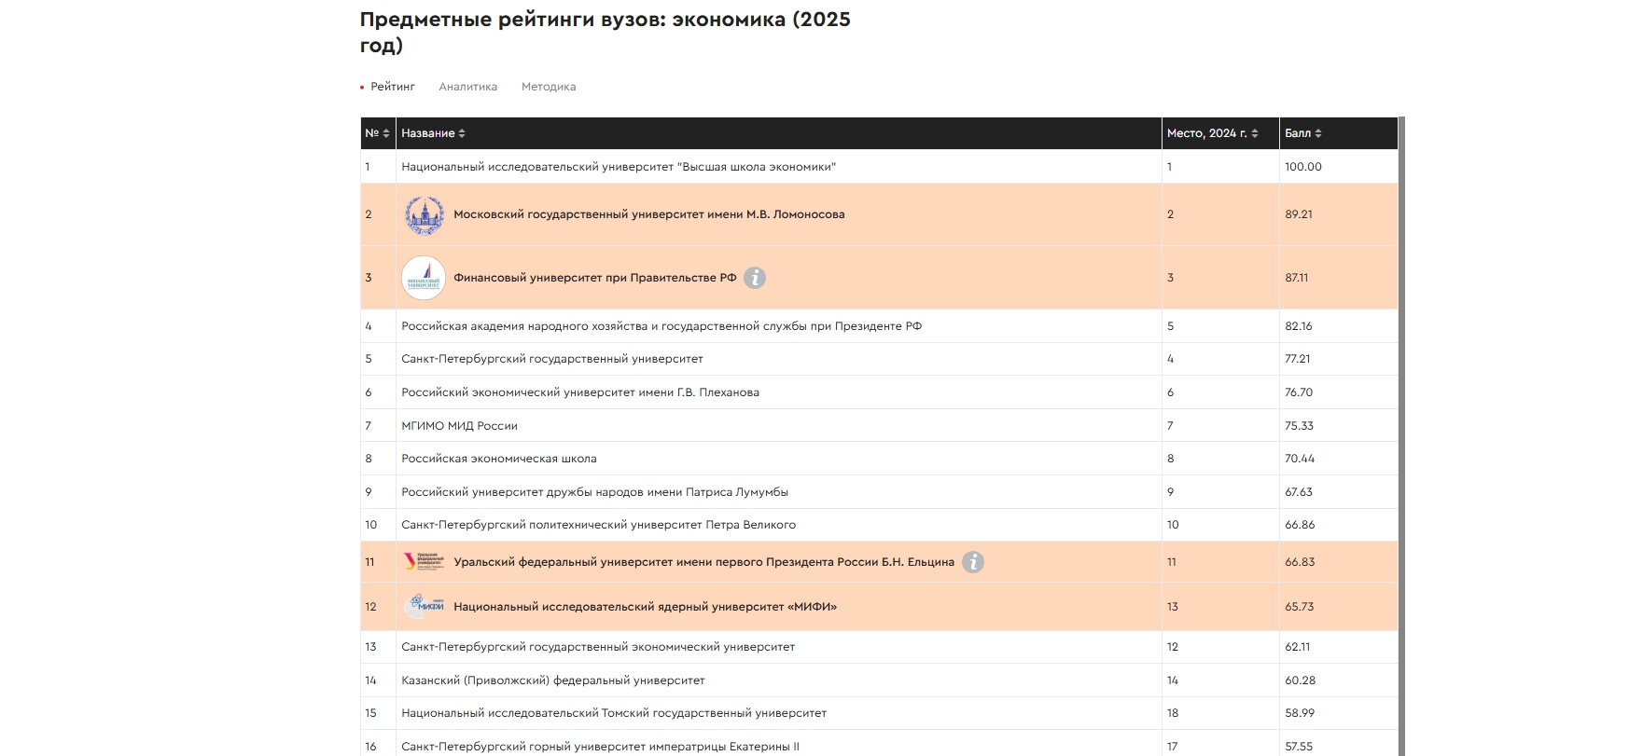This screenshot has width=1629, height=756.
Task: Sort table by Балл column
Action: tap(1302, 133)
